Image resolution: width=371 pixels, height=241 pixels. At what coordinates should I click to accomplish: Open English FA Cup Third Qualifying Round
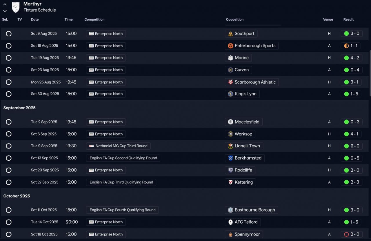[x=121, y=182]
